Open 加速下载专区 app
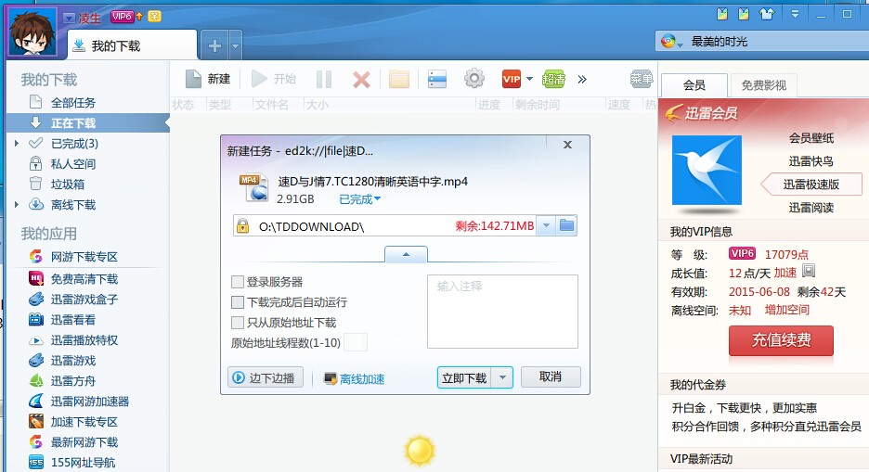869x472 pixels. [84, 422]
